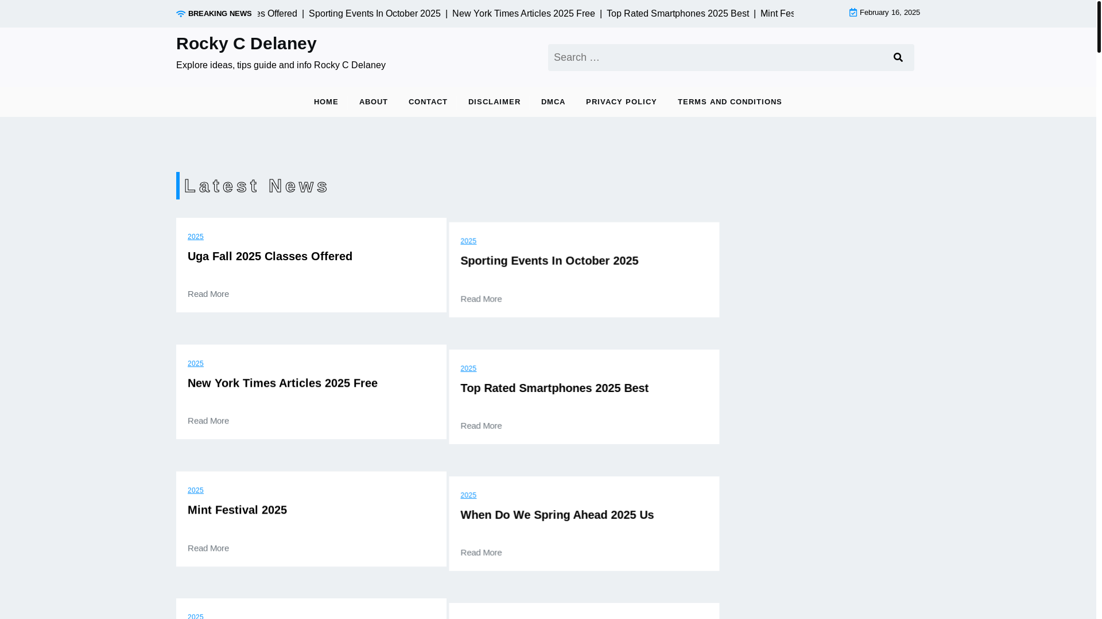Click ticker headline New York Times Articles 2025 Free
Screen dimensions: 1102x619
pos(523,14)
